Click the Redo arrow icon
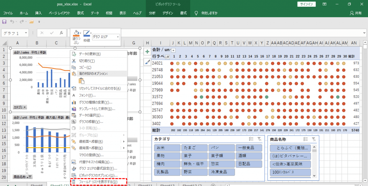Image resolution: width=368 pixels, height=186 pixels. (22, 22)
